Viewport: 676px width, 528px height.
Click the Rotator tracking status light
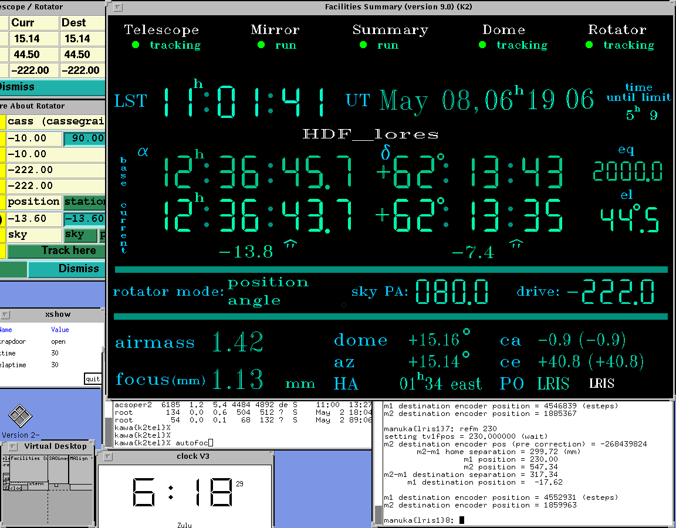[589, 45]
